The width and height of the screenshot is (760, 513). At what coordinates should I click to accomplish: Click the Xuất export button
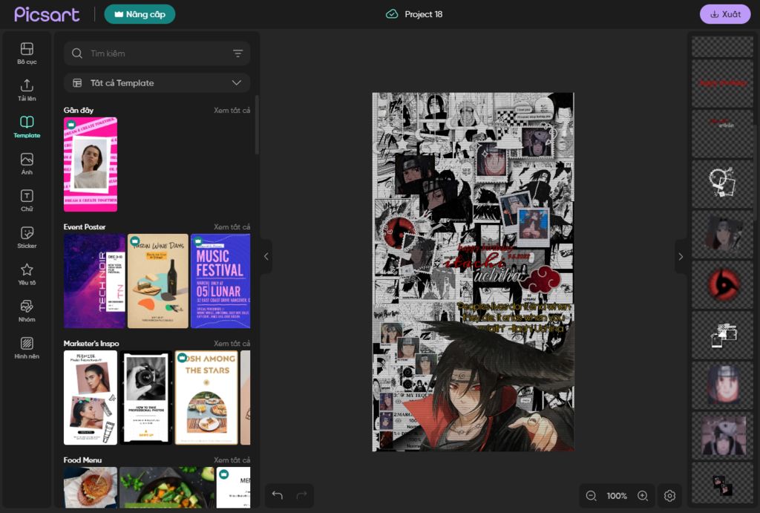725,14
